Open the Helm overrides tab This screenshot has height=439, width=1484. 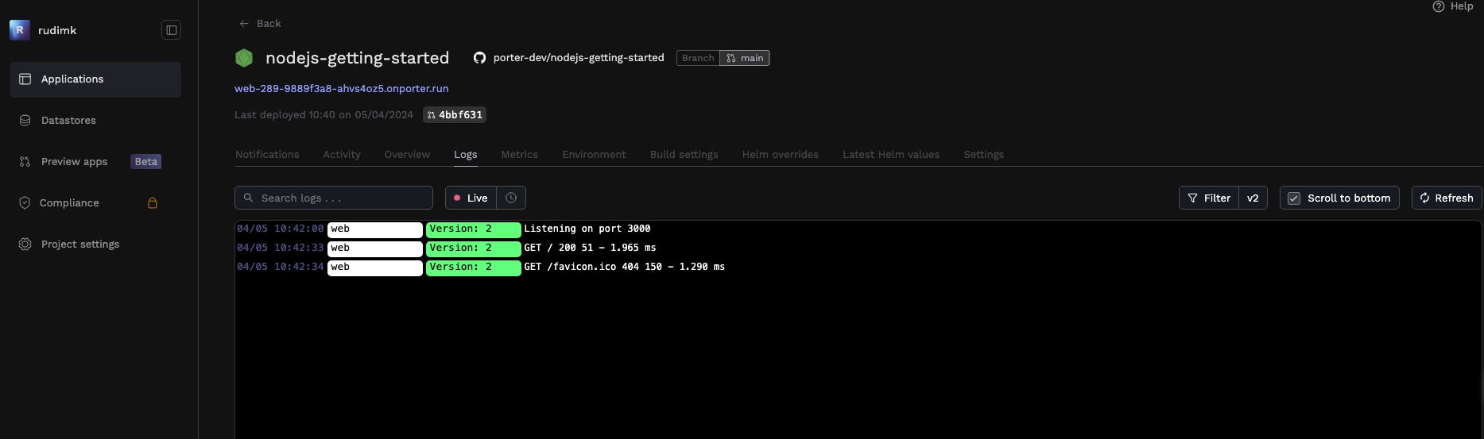[x=781, y=155]
